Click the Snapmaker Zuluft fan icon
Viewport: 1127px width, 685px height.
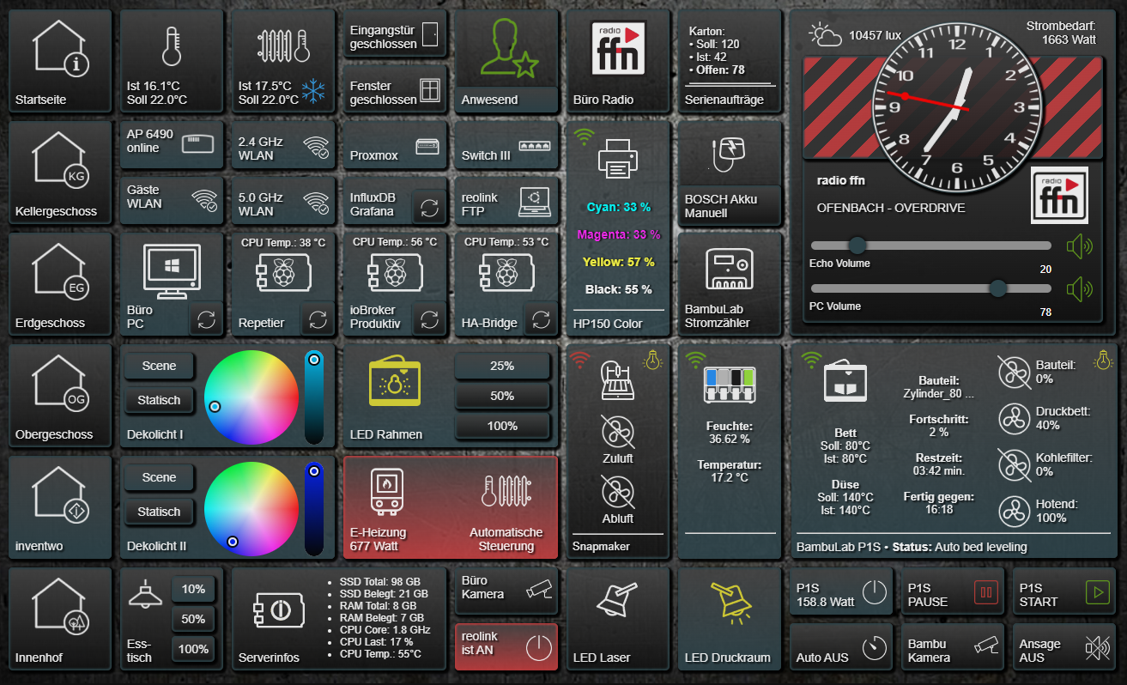tap(618, 432)
